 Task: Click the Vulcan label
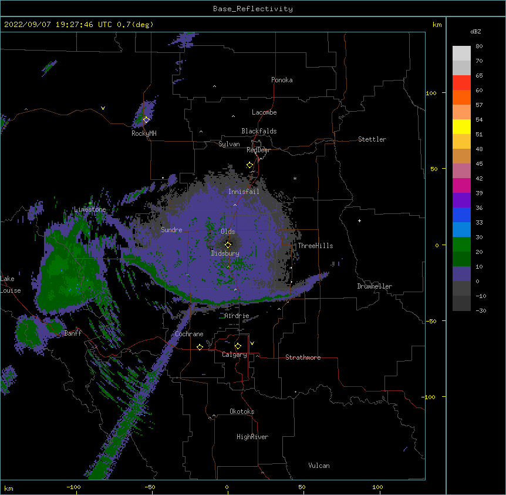click(x=319, y=466)
